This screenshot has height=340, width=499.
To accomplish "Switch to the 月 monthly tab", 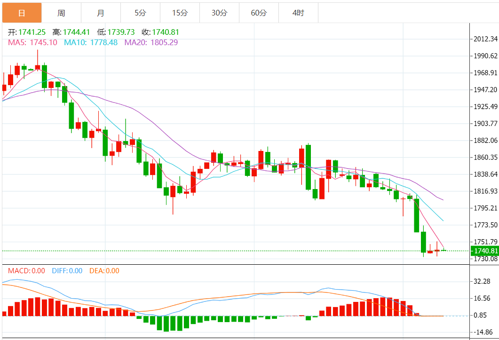I will [101, 13].
